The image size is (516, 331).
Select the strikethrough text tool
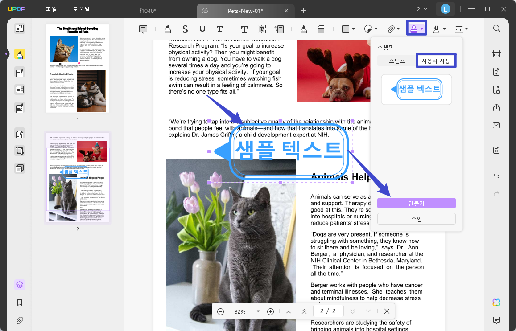point(185,29)
